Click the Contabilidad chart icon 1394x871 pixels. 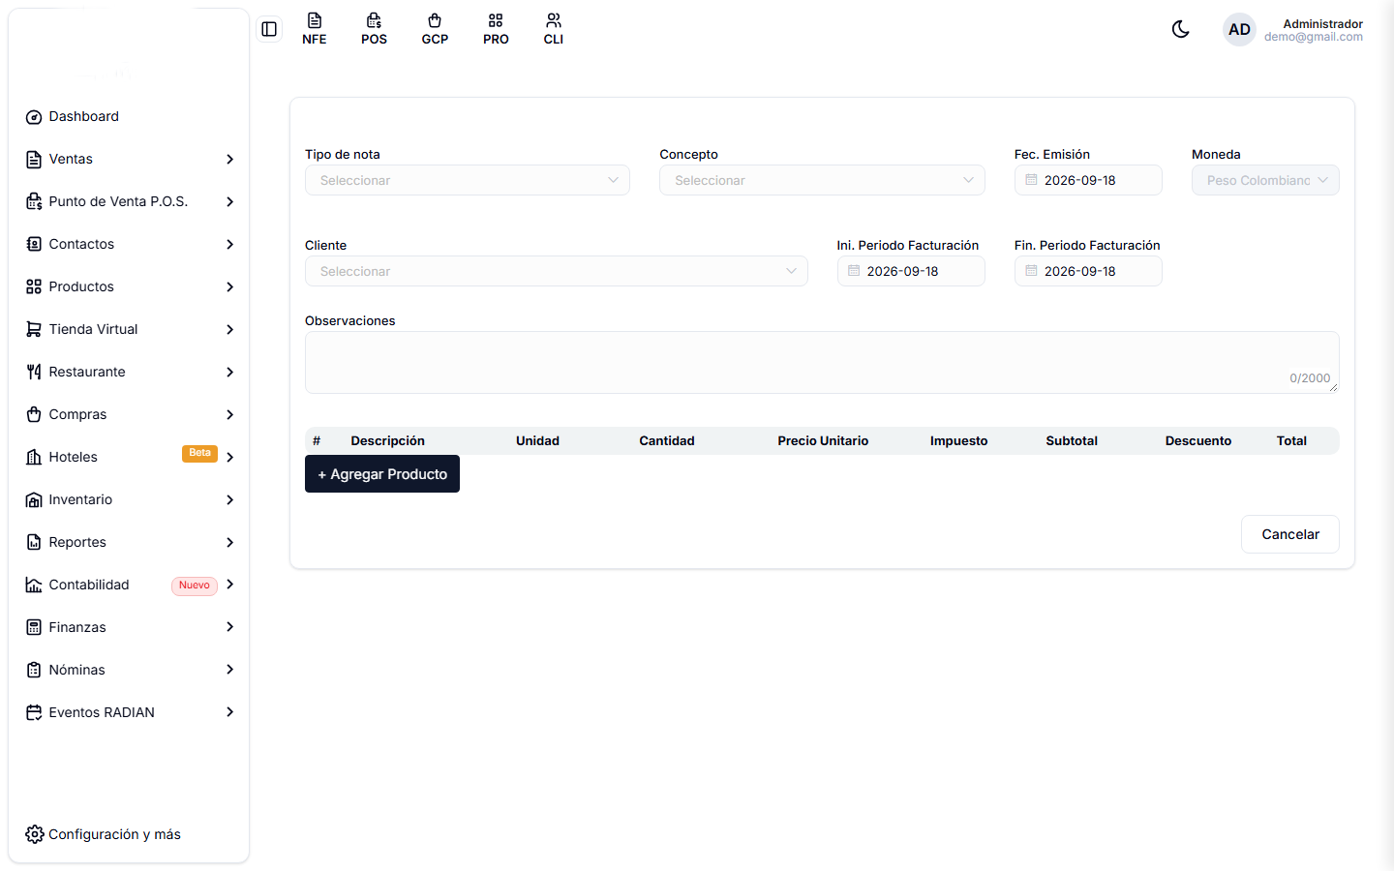pyautogui.click(x=34, y=585)
